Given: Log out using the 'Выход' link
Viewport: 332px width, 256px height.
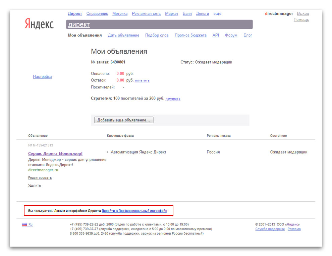Looking at the screenshot, I should tap(303, 14).
